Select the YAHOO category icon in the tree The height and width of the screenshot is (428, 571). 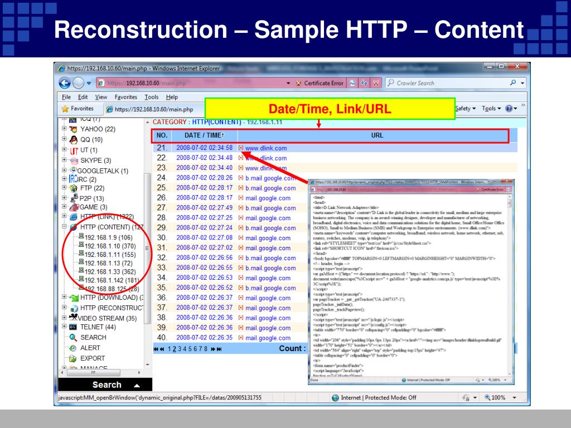pyautogui.click(x=74, y=129)
